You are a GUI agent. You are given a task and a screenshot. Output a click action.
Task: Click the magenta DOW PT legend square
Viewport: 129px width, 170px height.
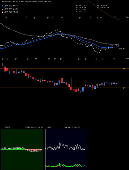click(3, 12)
